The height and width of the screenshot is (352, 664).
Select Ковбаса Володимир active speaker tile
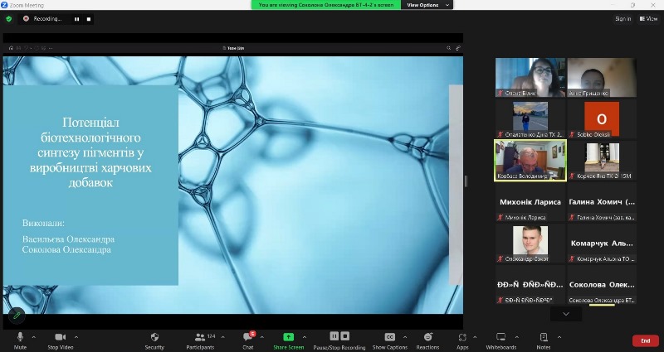530,161
